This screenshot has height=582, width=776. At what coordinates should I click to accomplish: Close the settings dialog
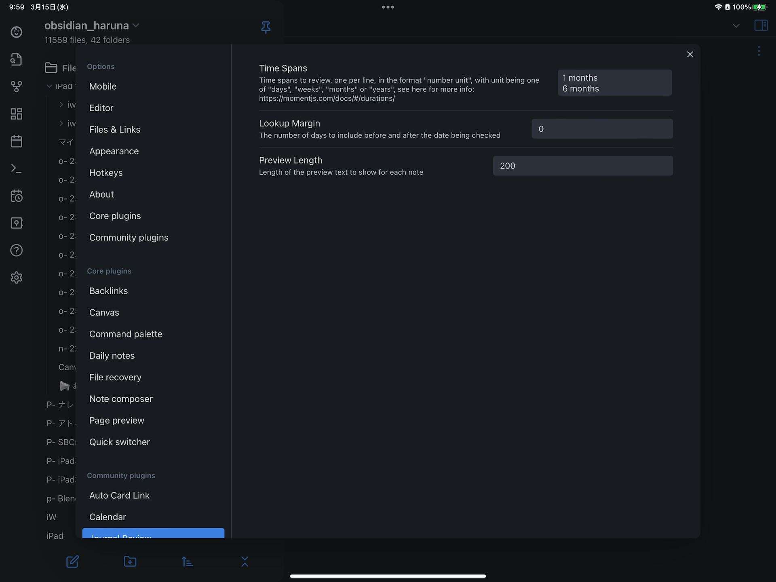pyautogui.click(x=690, y=54)
